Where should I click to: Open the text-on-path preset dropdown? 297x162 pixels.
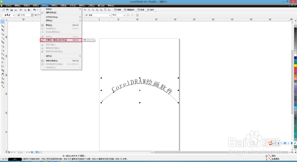13,15
